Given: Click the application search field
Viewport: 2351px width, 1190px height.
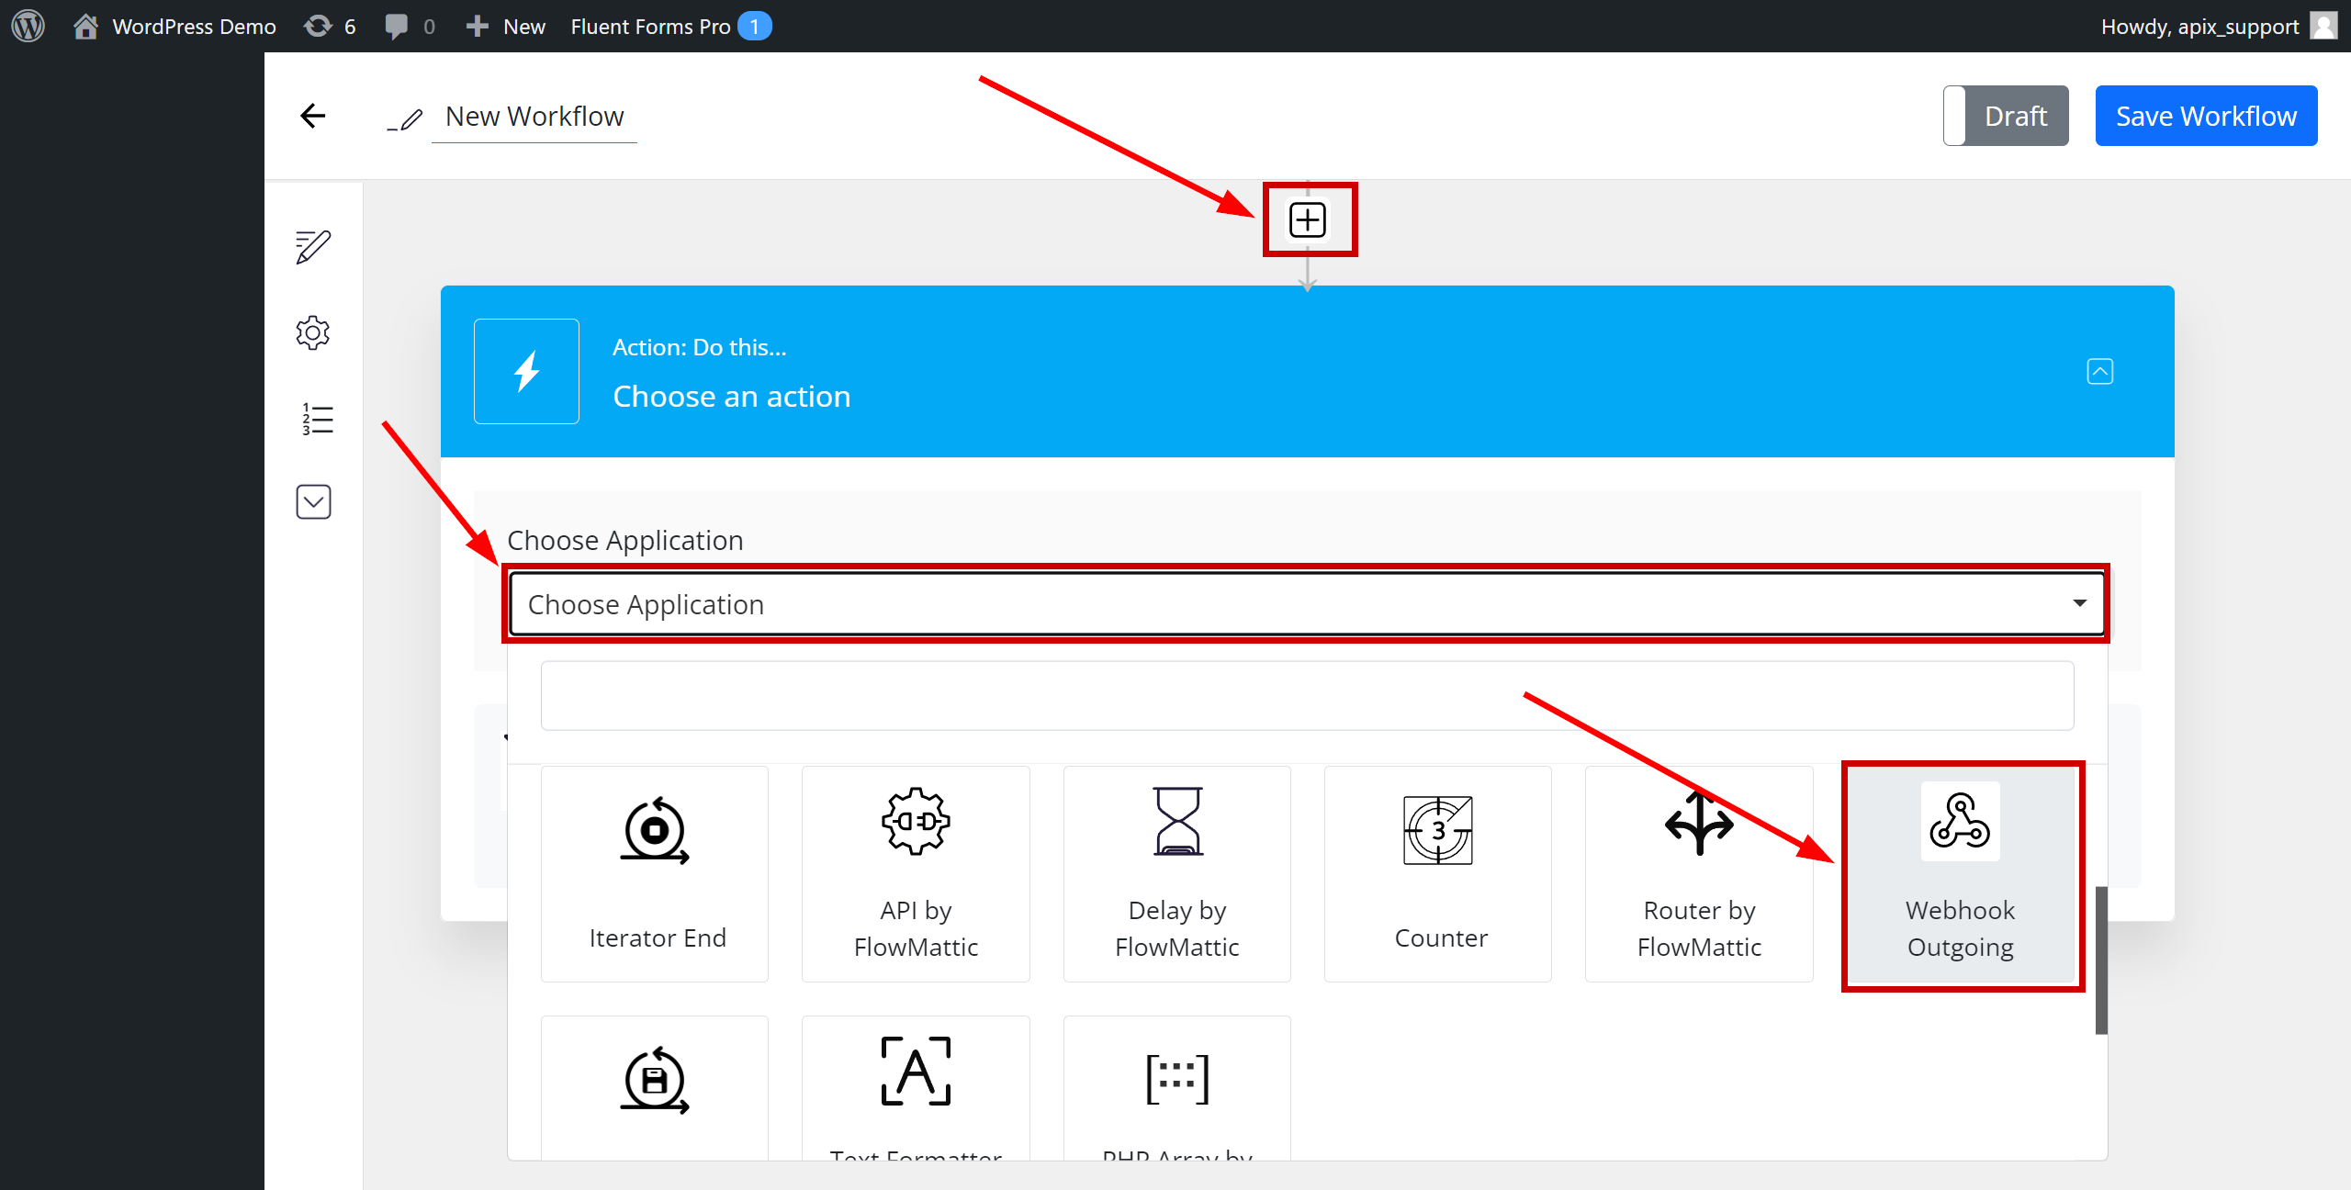Looking at the screenshot, I should (x=1308, y=696).
